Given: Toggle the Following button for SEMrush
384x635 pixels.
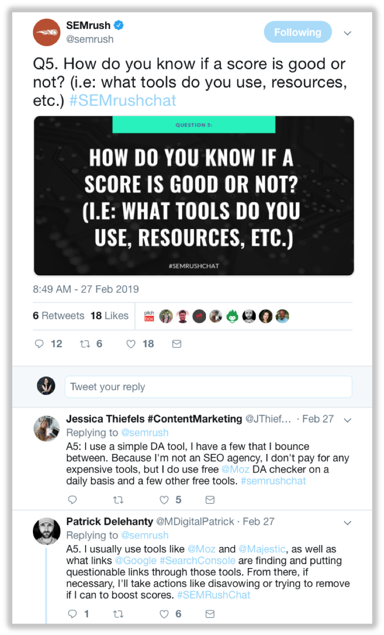Looking at the screenshot, I should (297, 31).
